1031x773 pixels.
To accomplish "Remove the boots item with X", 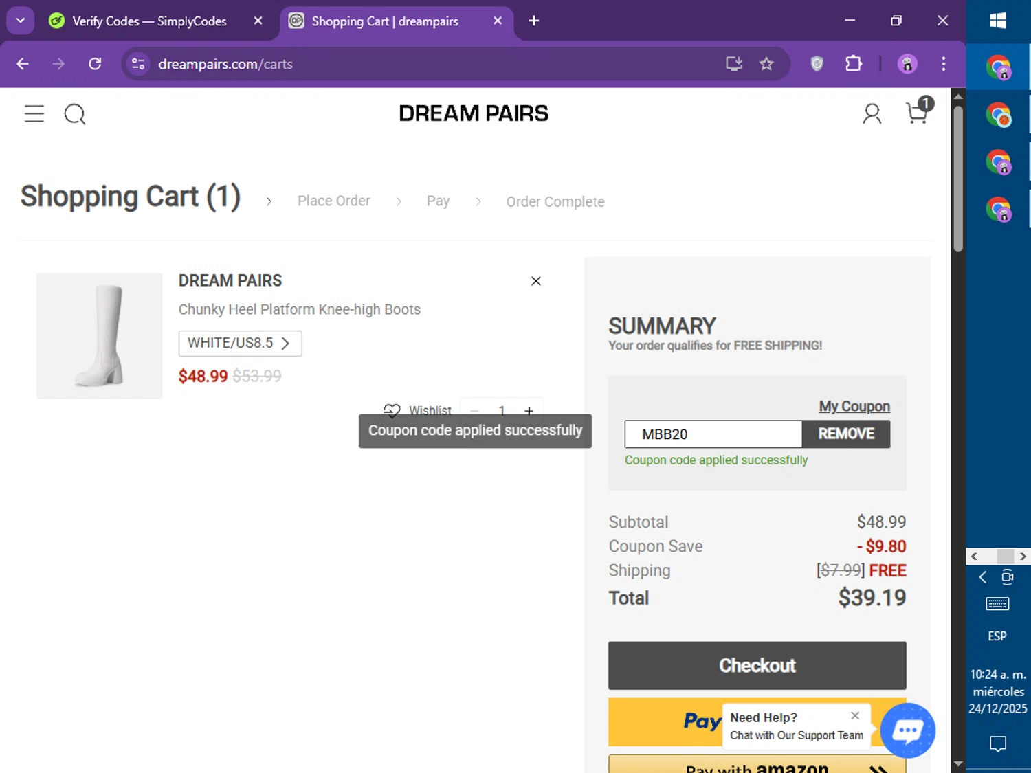I will click(x=536, y=281).
